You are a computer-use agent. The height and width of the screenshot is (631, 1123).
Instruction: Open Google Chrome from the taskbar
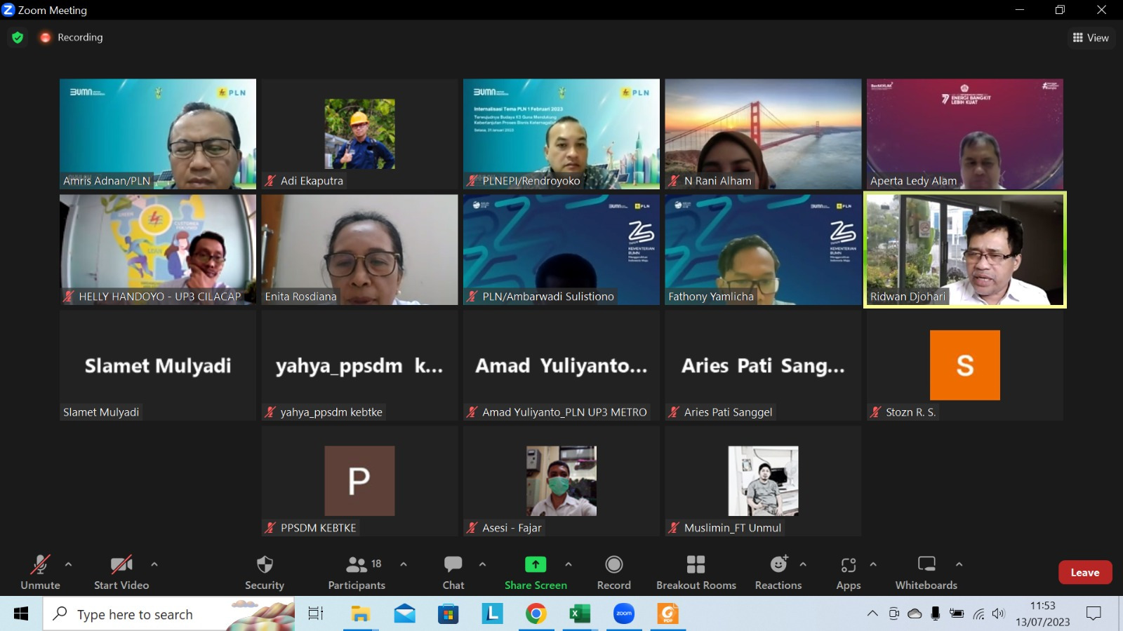pos(536,614)
